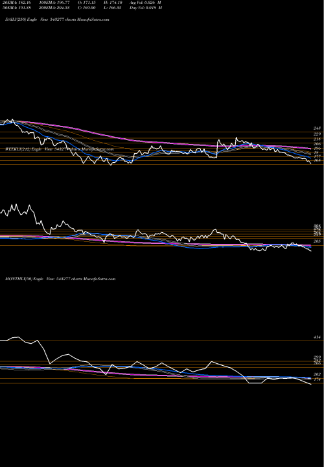Click the 243 price level on daily chart
Screen dimensions: 324x467
(x=317, y=128)
